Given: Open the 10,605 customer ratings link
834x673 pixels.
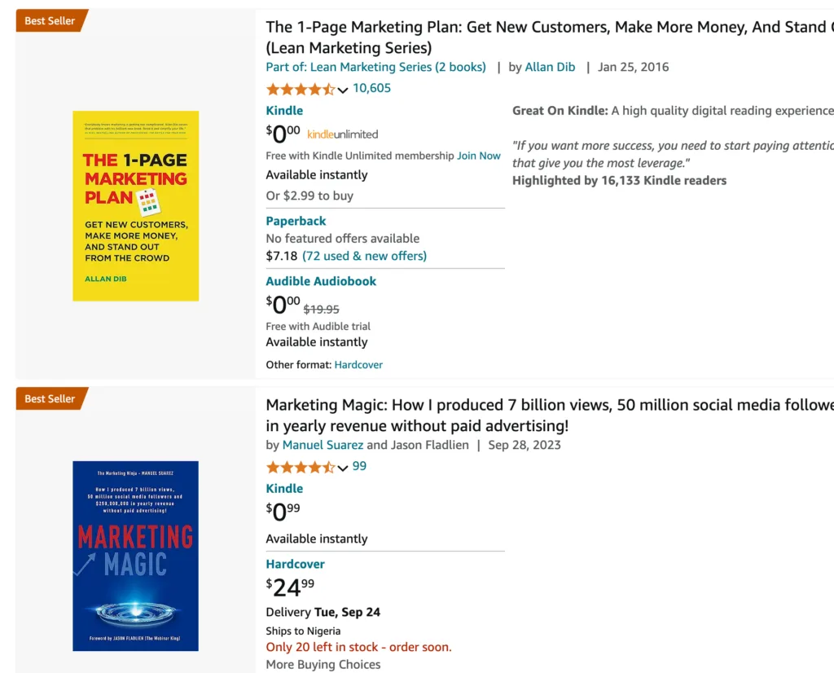Looking at the screenshot, I should click(x=372, y=88).
